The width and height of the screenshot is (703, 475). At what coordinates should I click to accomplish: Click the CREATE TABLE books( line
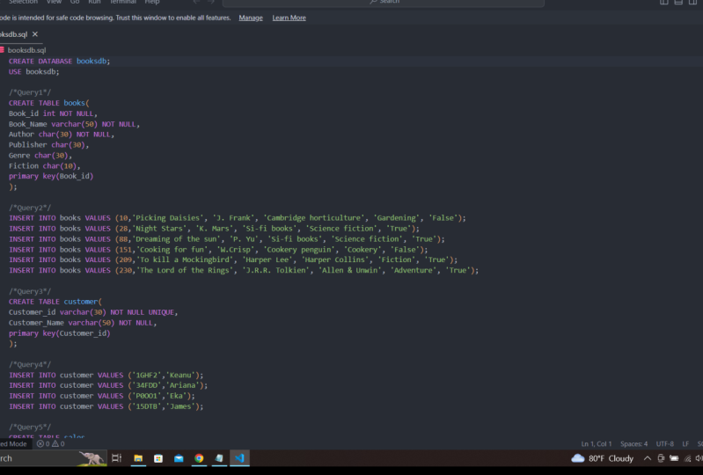point(49,103)
